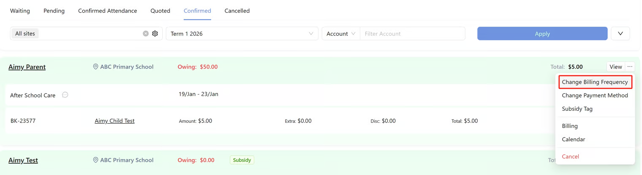Viewport: 642px width, 175px height.
Task: Click the View button for Aimy Parent
Action: (615, 67)
